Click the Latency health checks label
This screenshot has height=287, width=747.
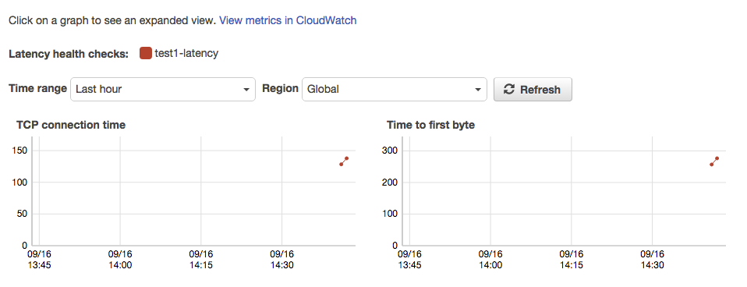[x=69, y=54]
